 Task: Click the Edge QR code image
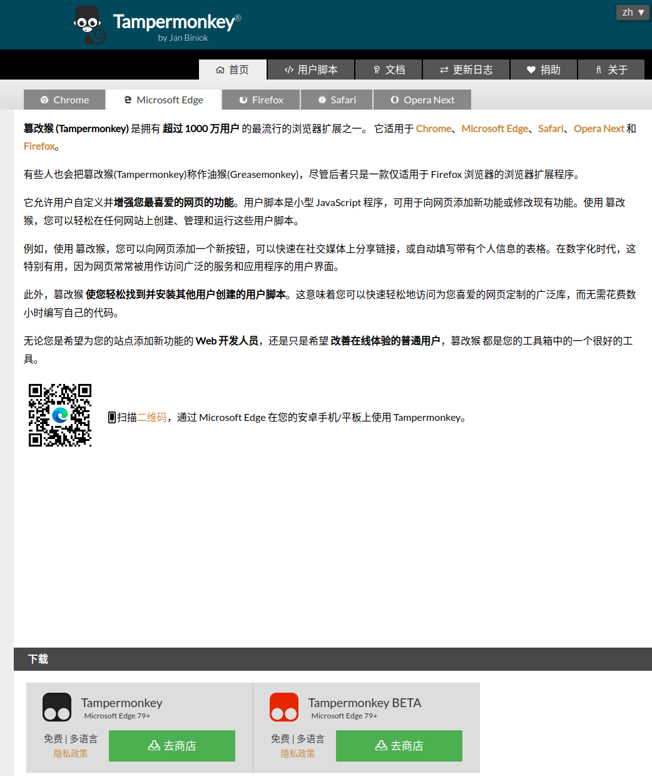point(60,415)
